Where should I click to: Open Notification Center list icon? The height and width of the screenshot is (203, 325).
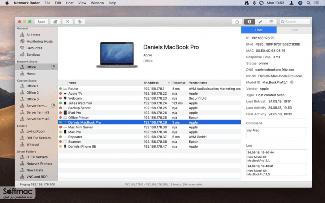(x=317, y=3)
